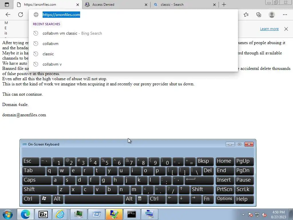Image resolution: width=293 pixels, height=220 pixels.
Task: Close the anonfiles.com tab
Action: [78, 5]
